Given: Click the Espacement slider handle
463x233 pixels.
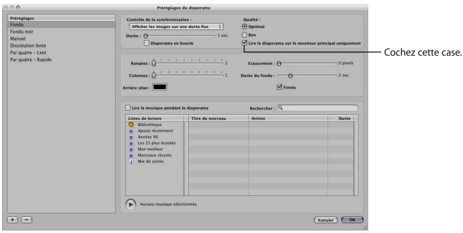Looking at the screenshot, I should 279,63.
